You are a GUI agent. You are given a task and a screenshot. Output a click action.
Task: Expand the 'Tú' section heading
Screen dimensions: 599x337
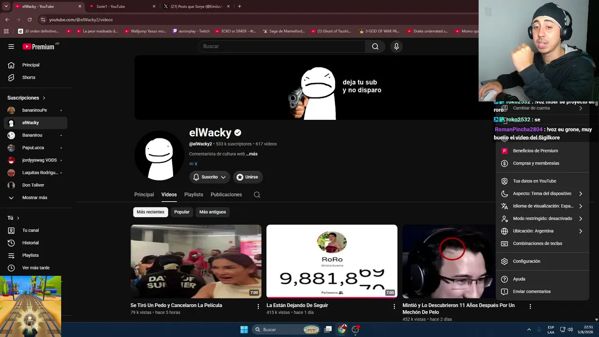click(14, 218)
